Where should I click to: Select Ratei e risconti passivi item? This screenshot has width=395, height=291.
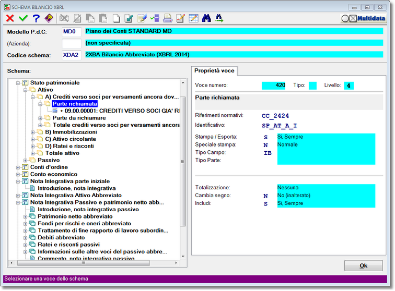pyautogui.click(x=68, y=245)
